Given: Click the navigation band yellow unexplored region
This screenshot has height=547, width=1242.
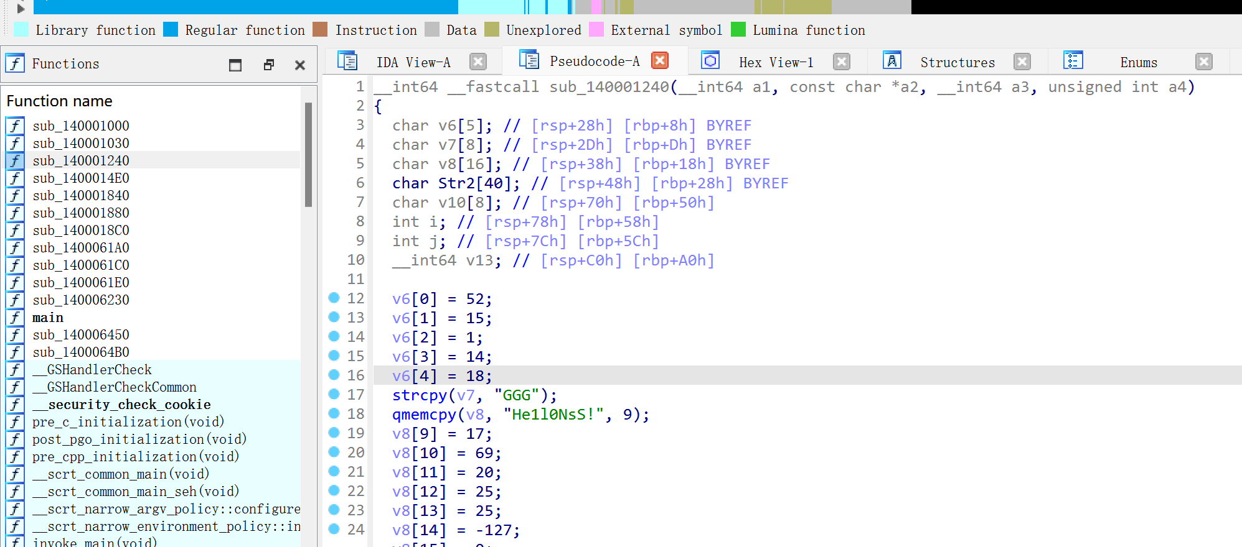Looking at the screenshot, I should click(x=793, y=7).
